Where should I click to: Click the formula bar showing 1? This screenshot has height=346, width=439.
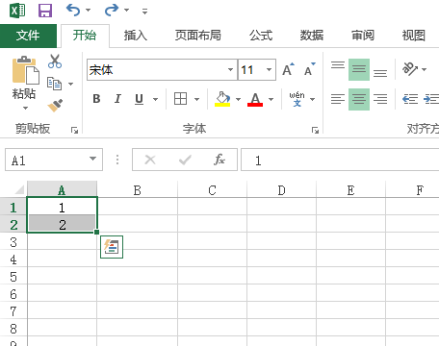(340, 160)
